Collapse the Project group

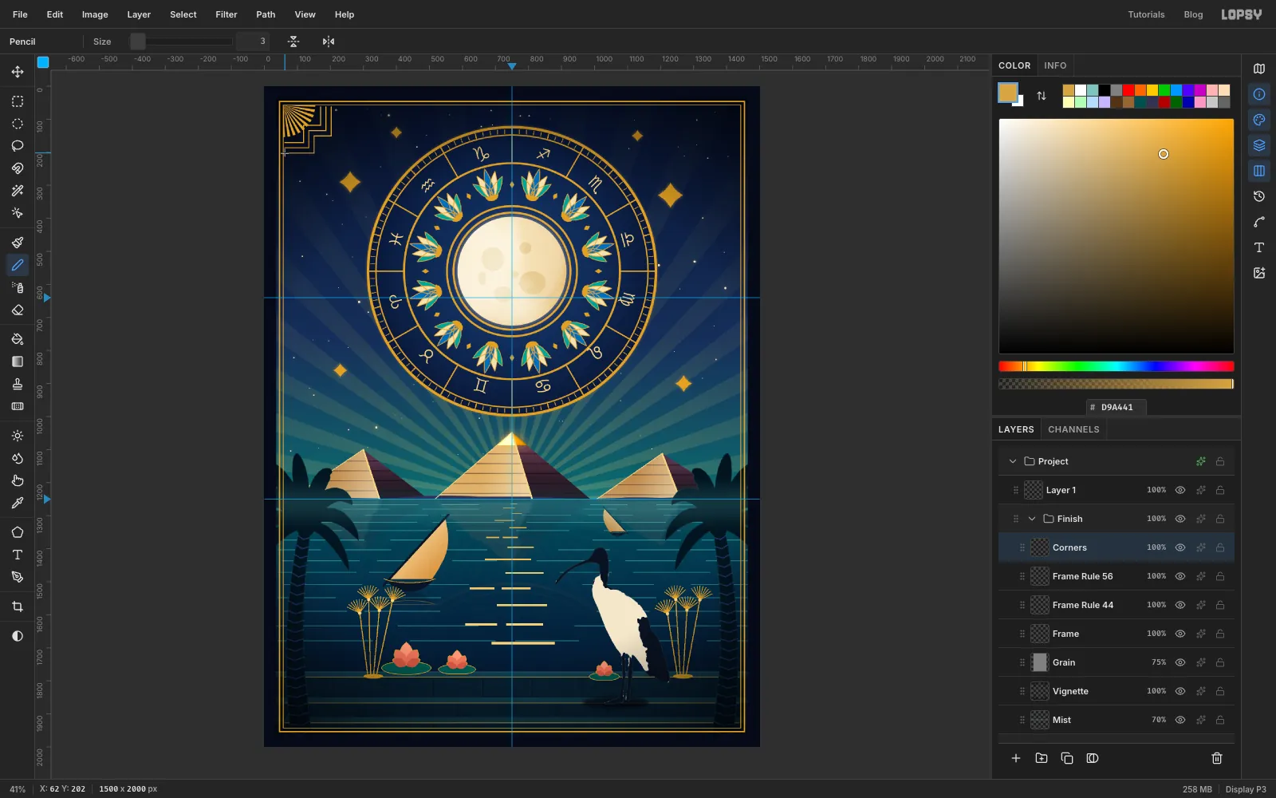pyautogui.click(x=1013, y=461)
